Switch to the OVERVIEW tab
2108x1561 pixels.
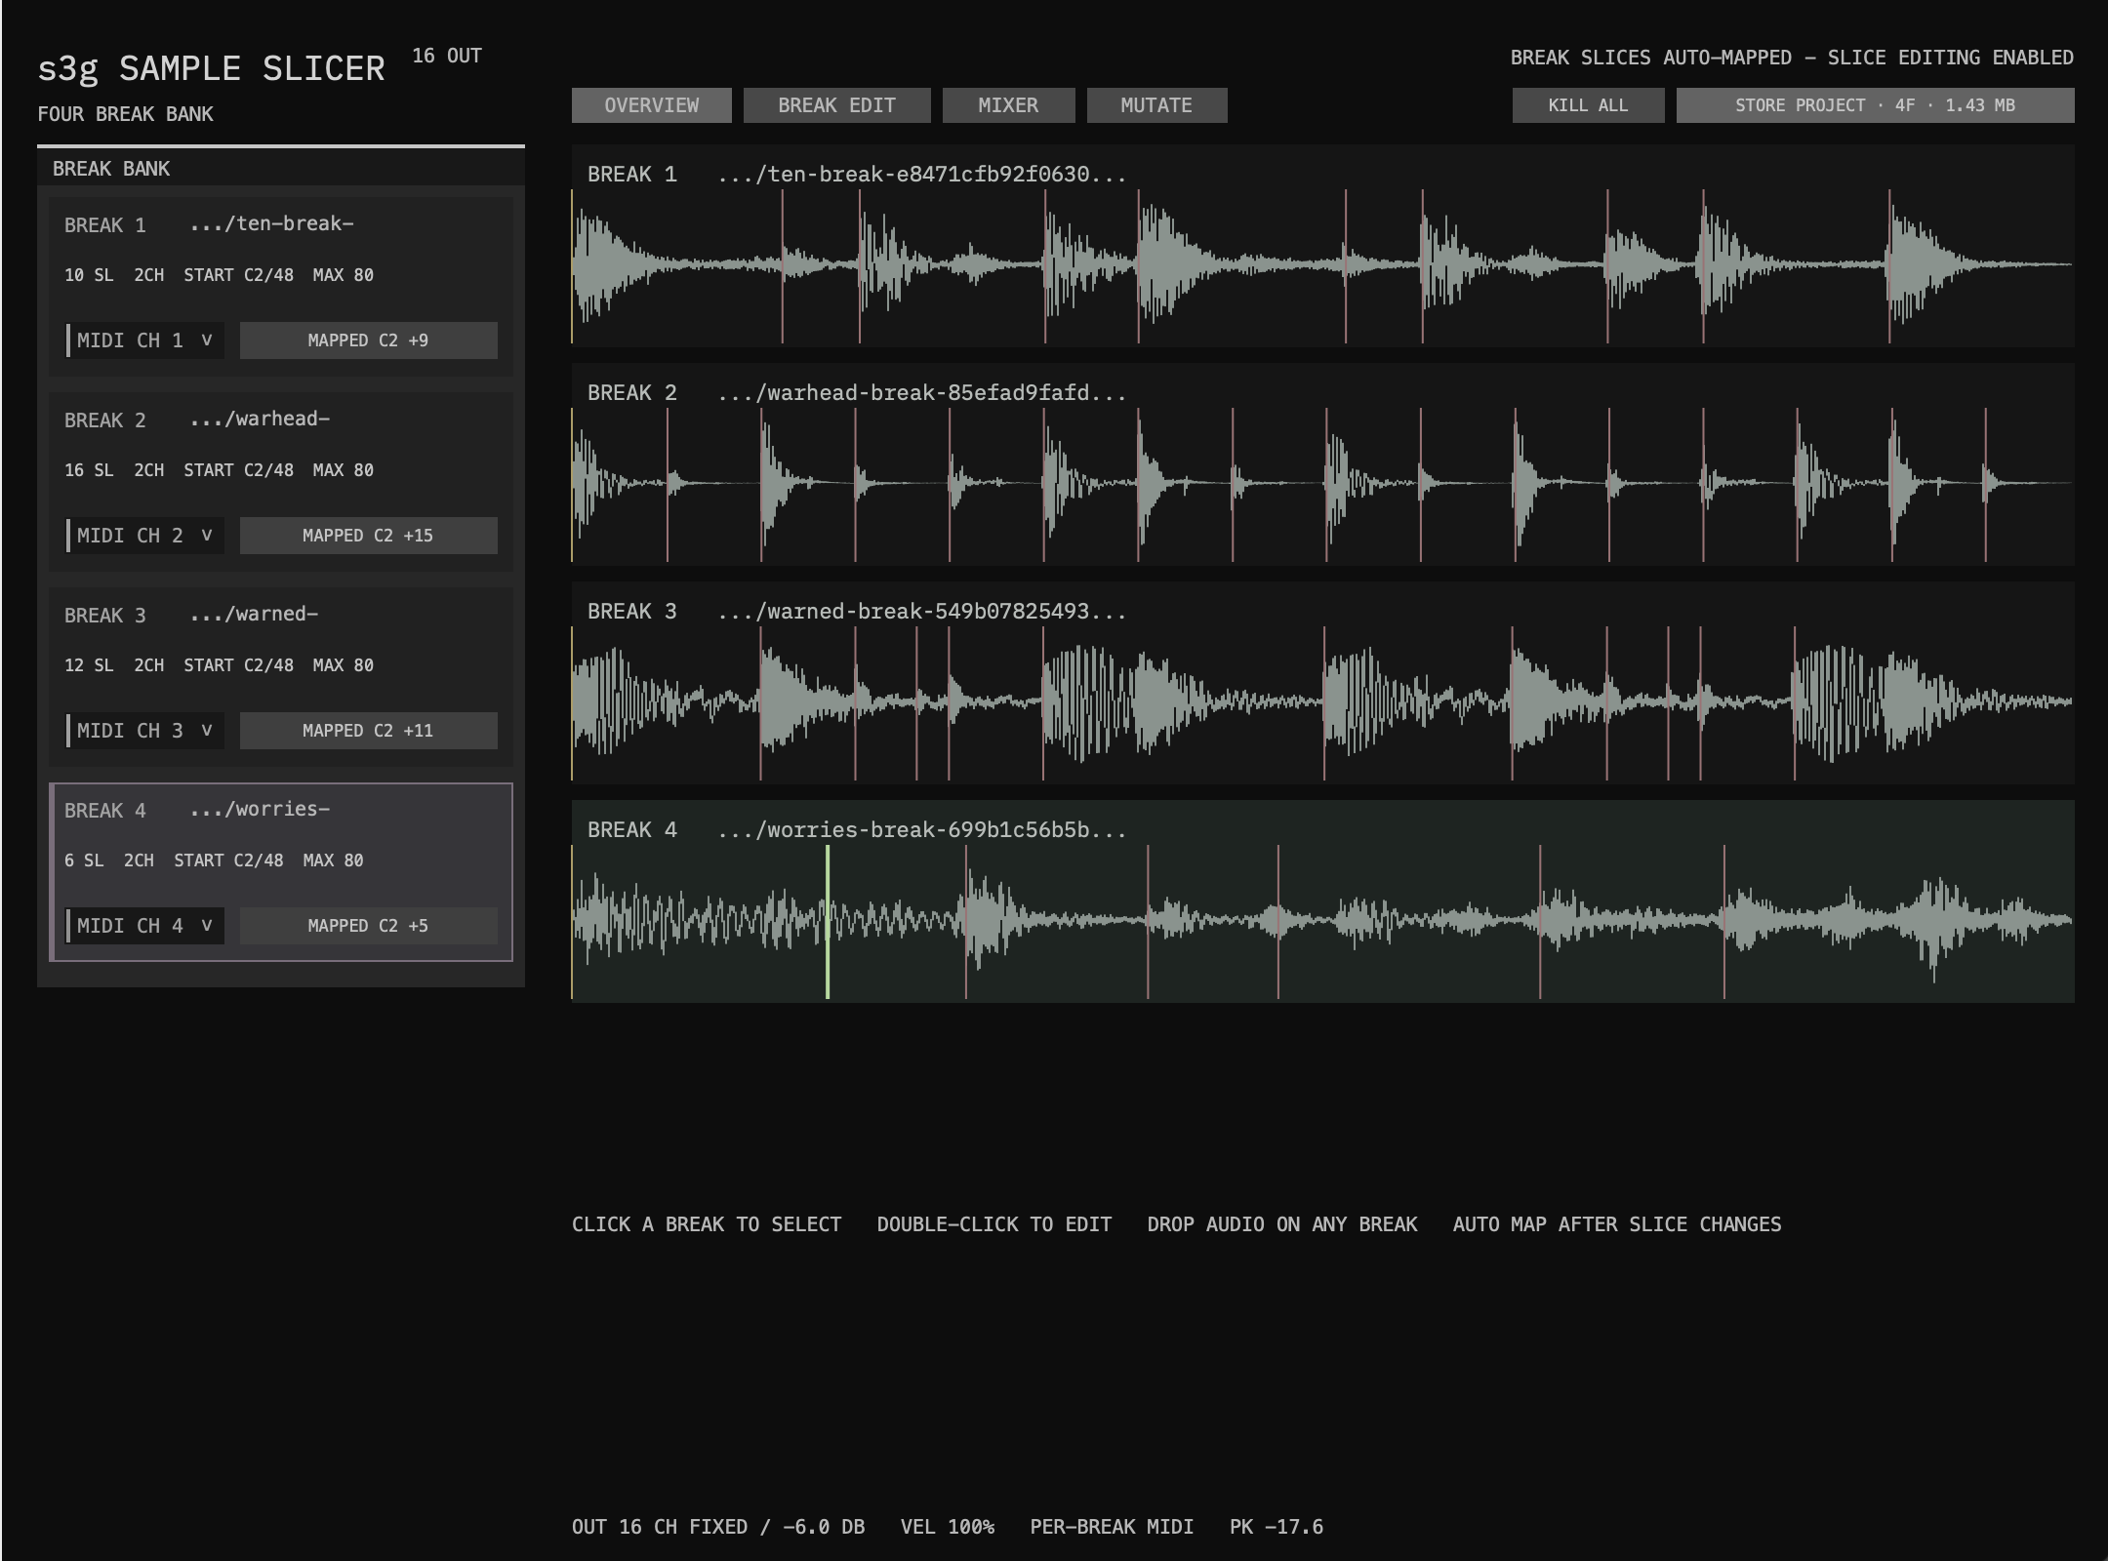(x=651, y=105)
